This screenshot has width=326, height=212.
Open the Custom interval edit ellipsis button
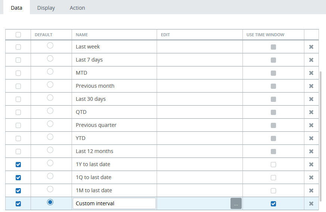[x=236, y=204]
